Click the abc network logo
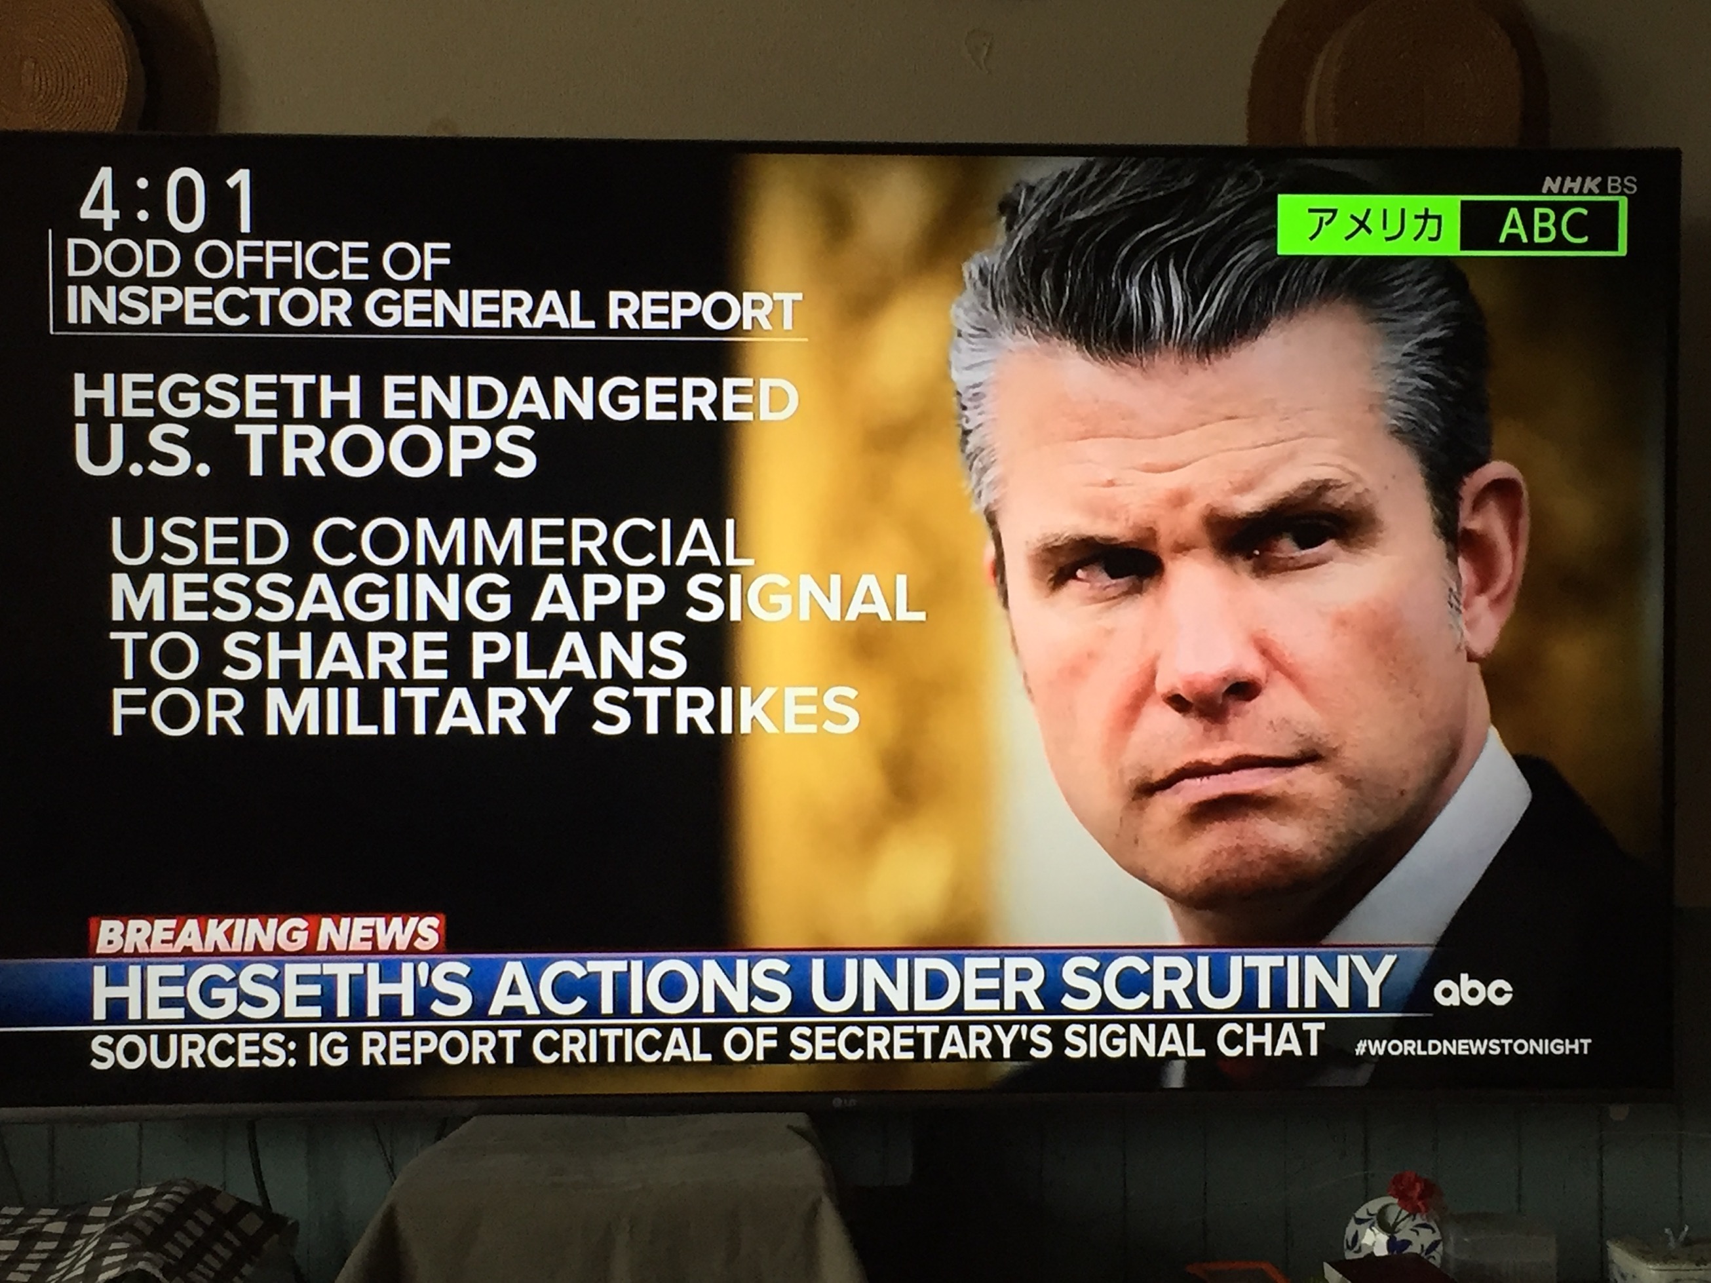 pos(1472,992)
